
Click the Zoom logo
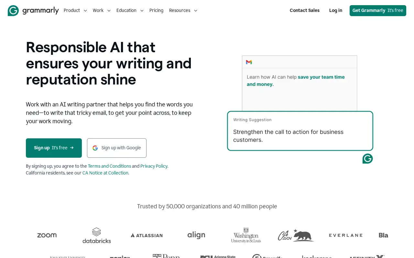pos(47,235)
